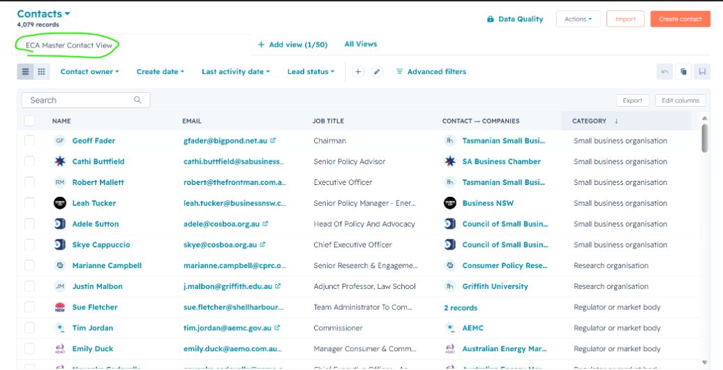
Task: Select the ECA Master Contact View tab
Action: coord(68,45)
